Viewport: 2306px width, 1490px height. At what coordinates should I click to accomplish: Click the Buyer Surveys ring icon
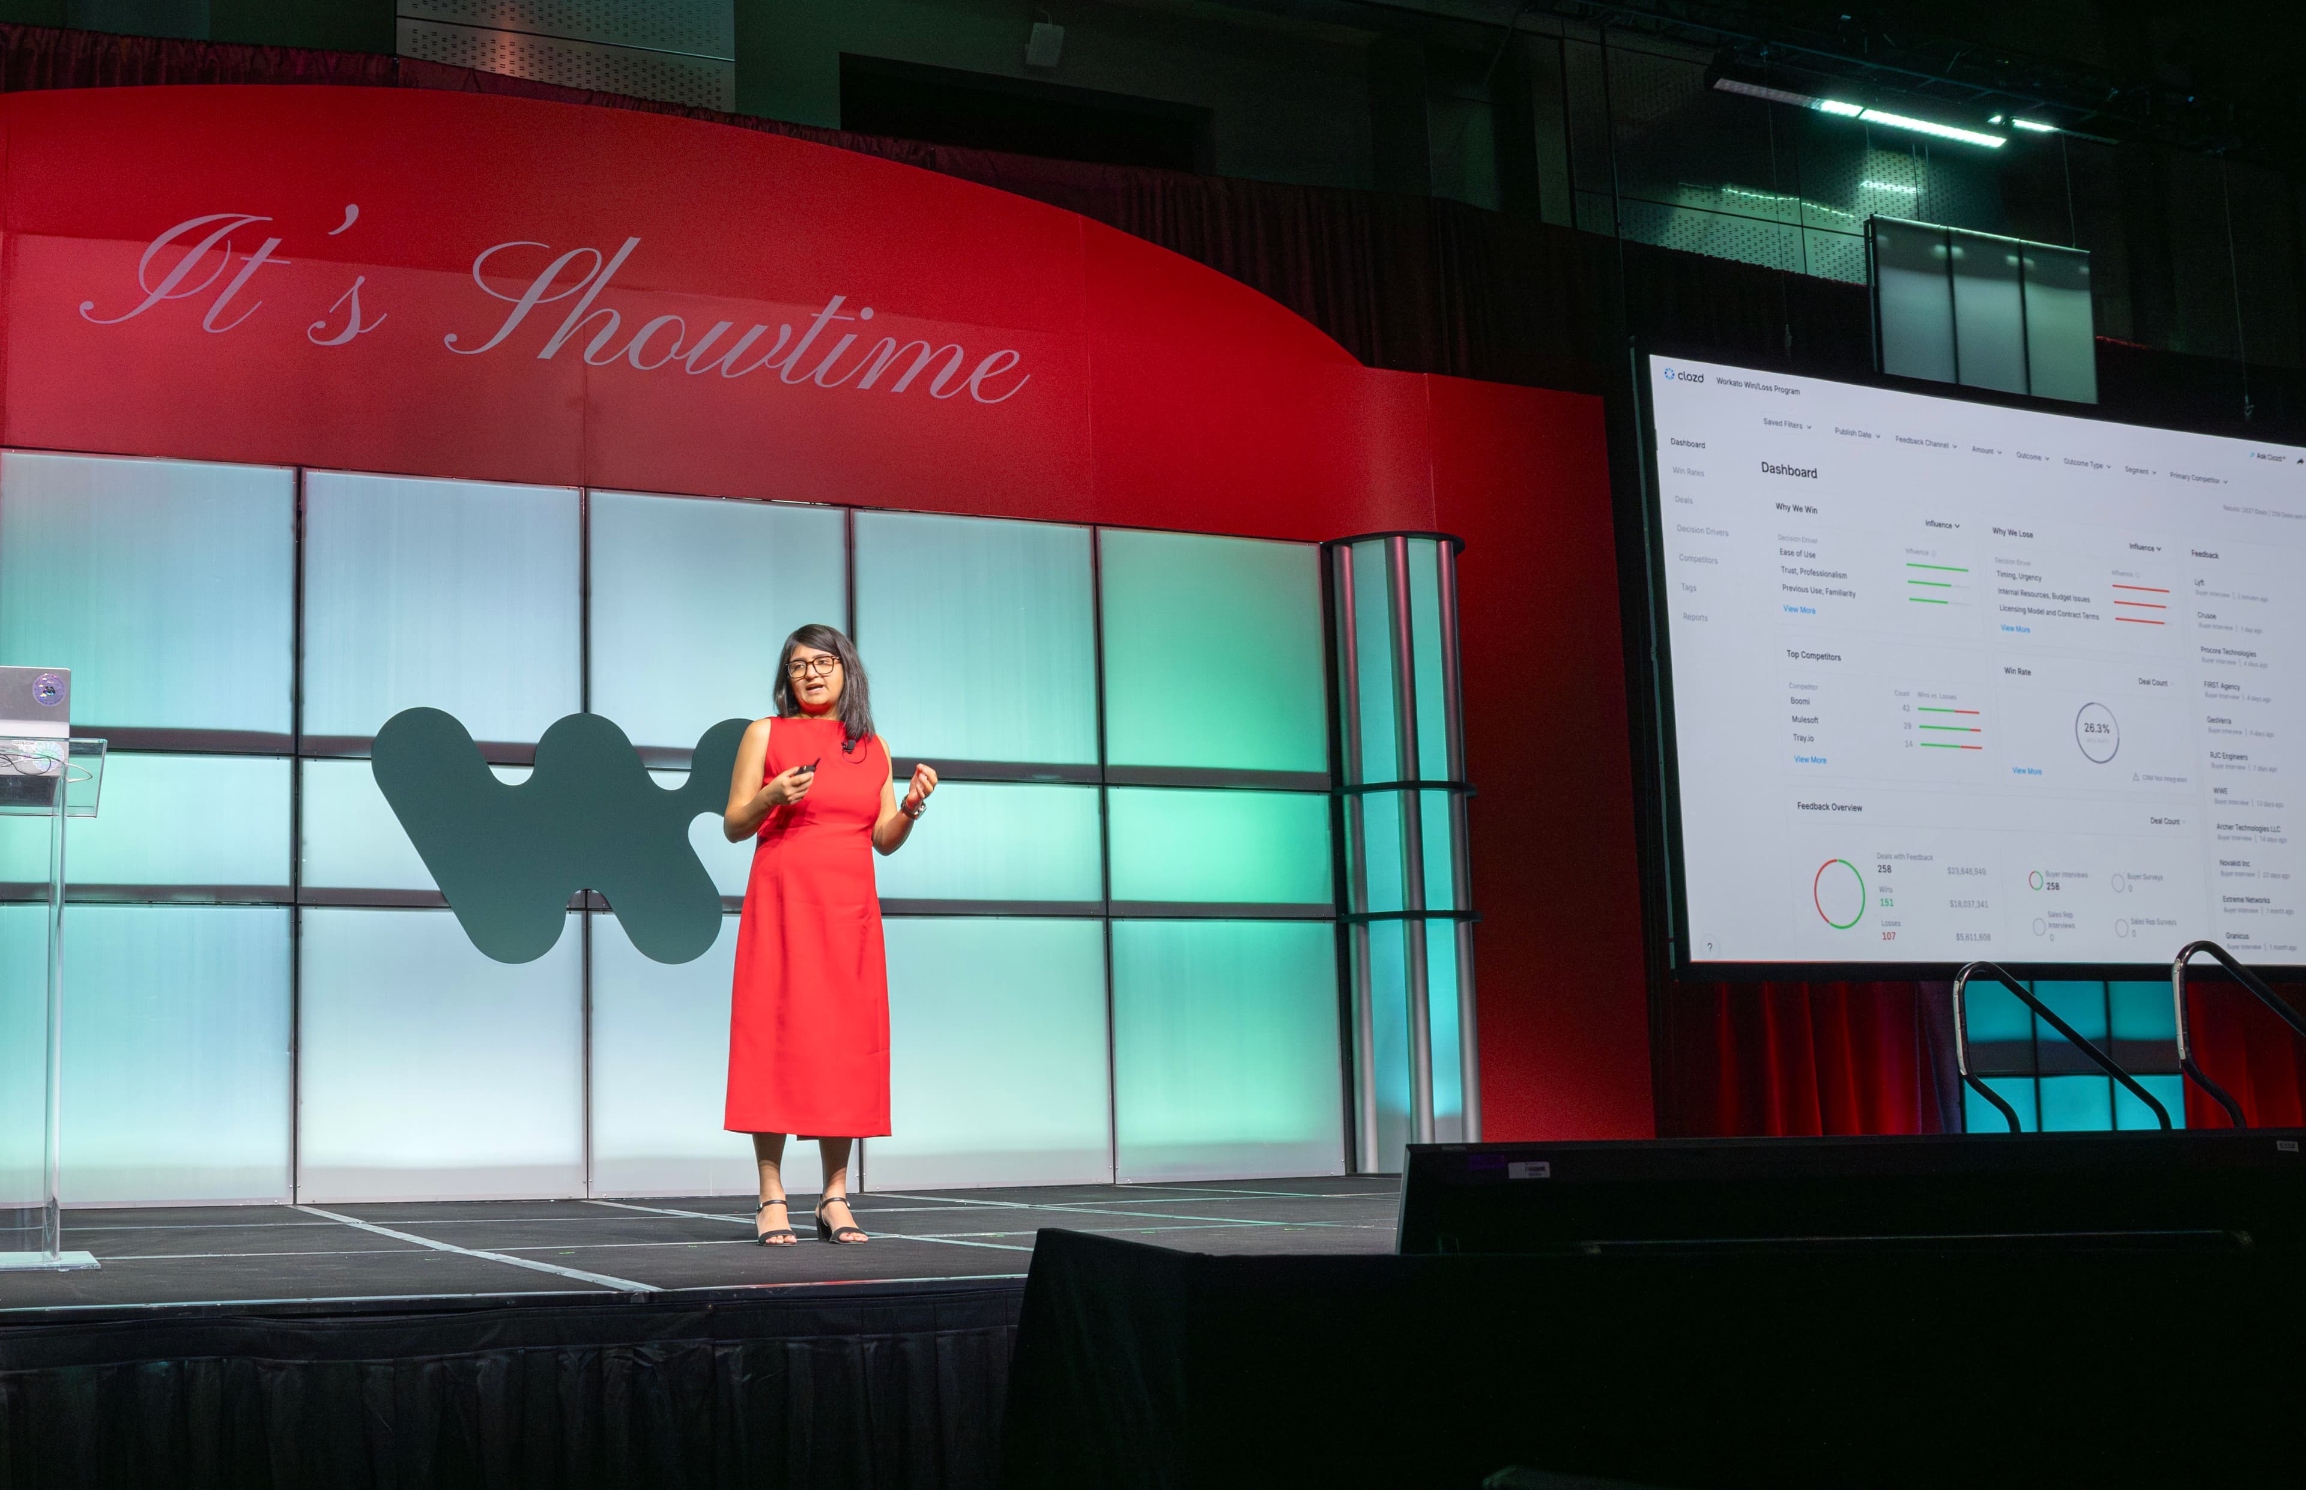tap(2118, 882)
